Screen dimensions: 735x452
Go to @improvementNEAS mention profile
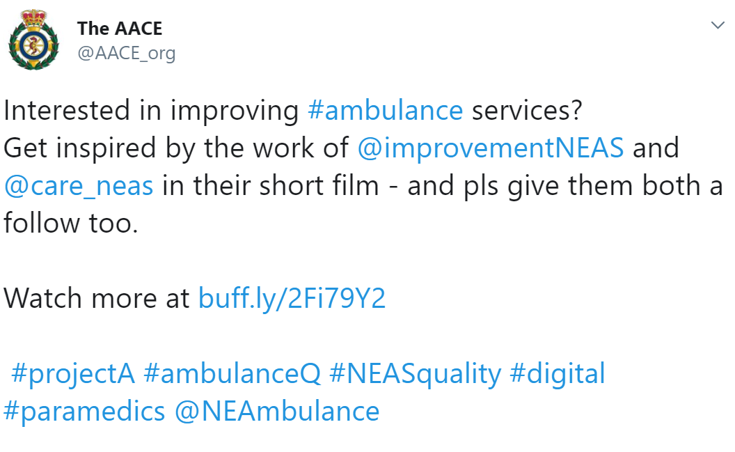pyautogui.click(x=490, y=148)
